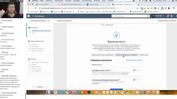Click the search magnifier in campaign search
This screenshot has width=177, height=99.
click(148, 16)
